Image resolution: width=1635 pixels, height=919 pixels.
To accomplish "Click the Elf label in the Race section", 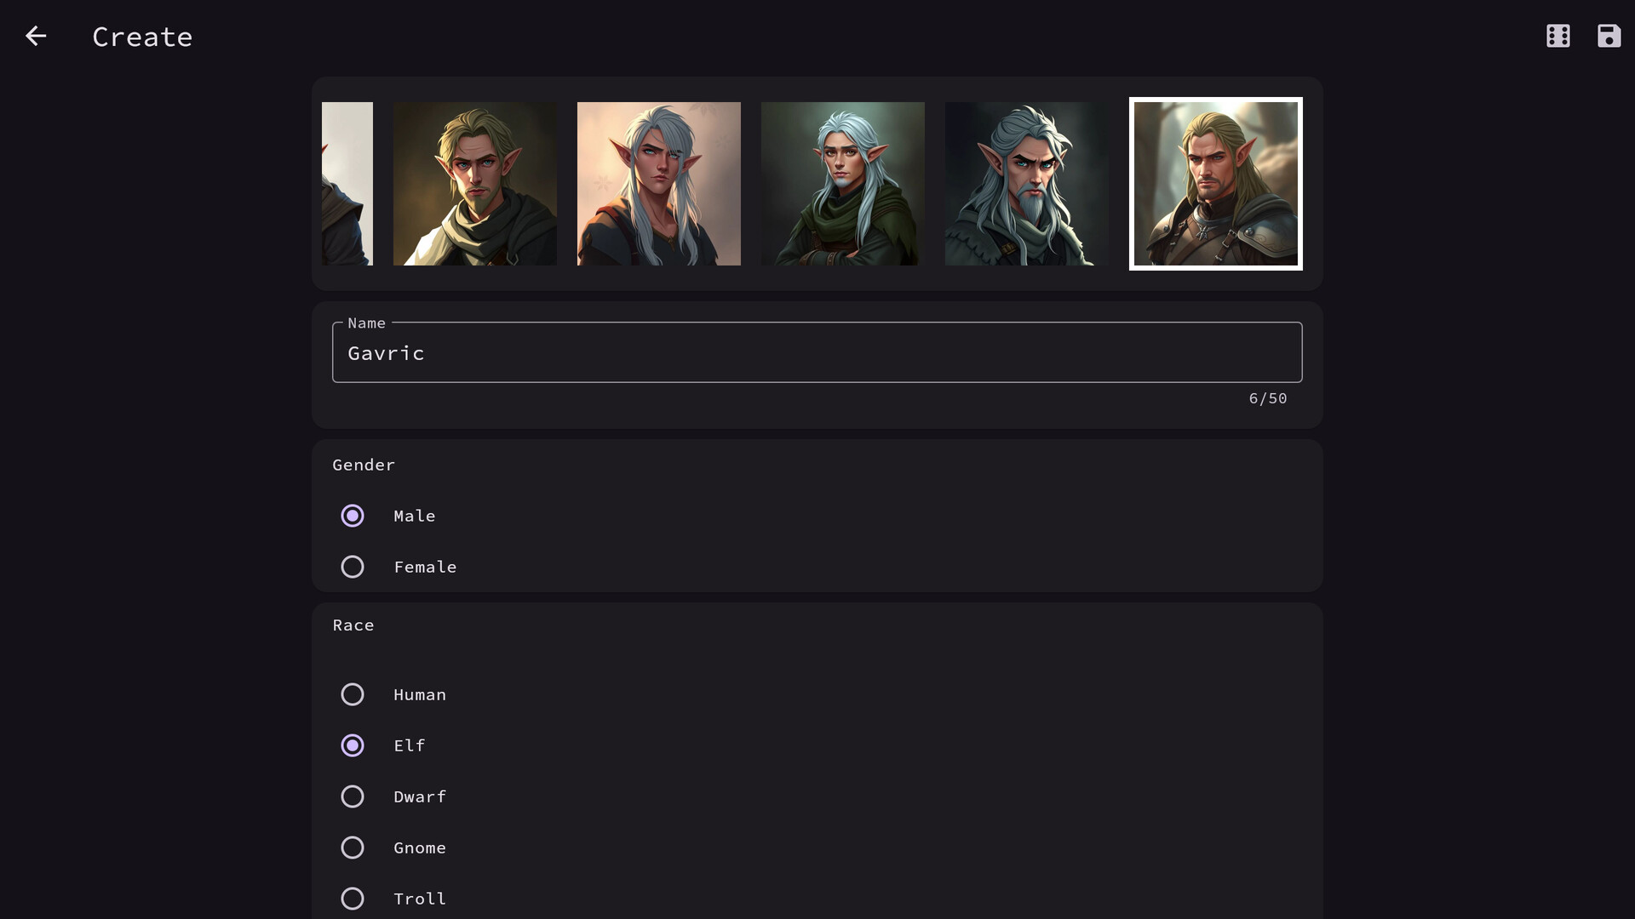I will pos(410,745).
